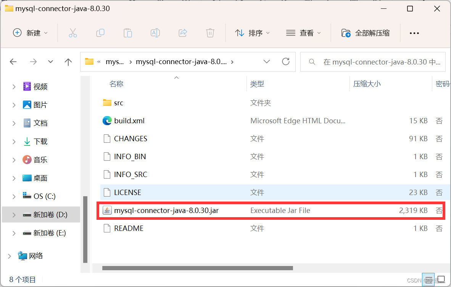Click the Paste clipboard icon
This screenshot has width=451, height=287.
[128, 33]
